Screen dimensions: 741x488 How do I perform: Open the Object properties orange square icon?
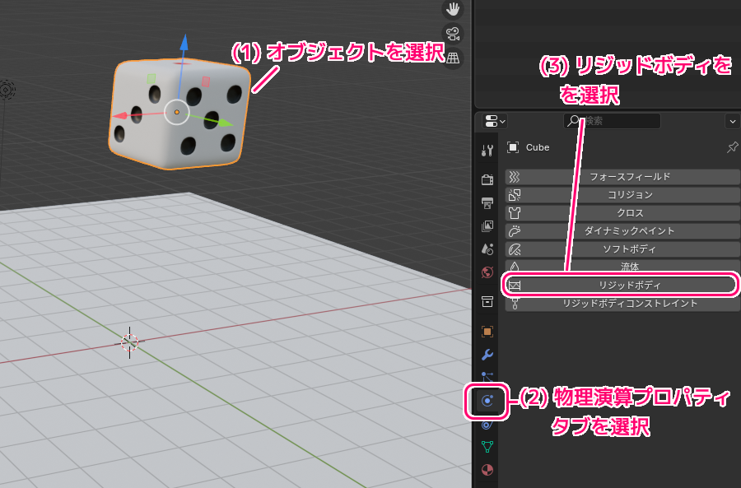tap(487, 332)
